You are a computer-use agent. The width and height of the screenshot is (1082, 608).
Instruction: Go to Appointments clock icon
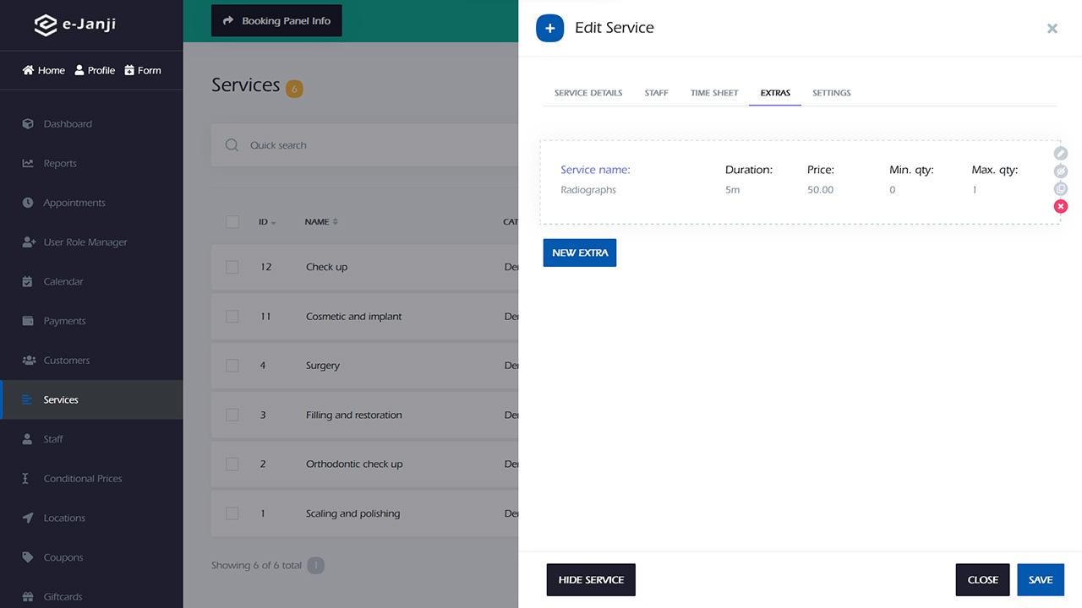(x=28, y=203)
